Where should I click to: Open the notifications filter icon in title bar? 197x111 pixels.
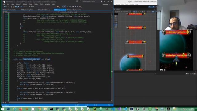tap(80, 1)
